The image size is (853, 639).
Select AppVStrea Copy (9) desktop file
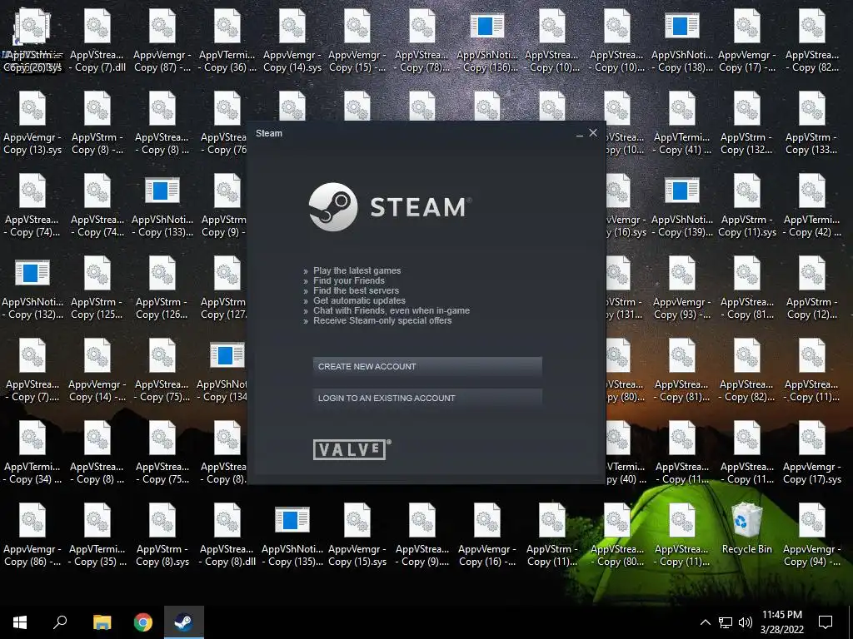(422, 536)
